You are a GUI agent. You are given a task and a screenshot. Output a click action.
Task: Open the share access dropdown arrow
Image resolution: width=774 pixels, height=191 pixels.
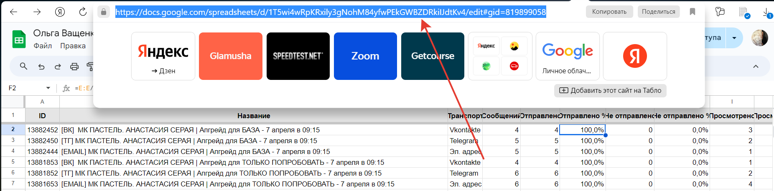(734, 38)
